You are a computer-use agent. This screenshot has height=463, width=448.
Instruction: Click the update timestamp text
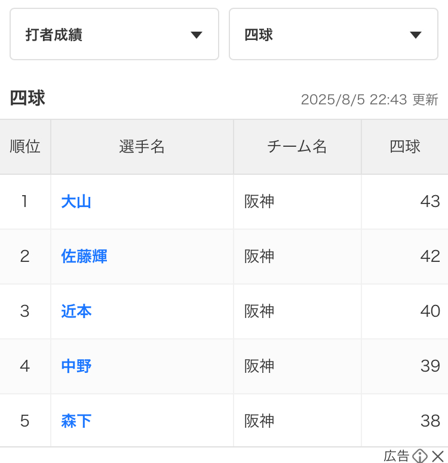369,100
